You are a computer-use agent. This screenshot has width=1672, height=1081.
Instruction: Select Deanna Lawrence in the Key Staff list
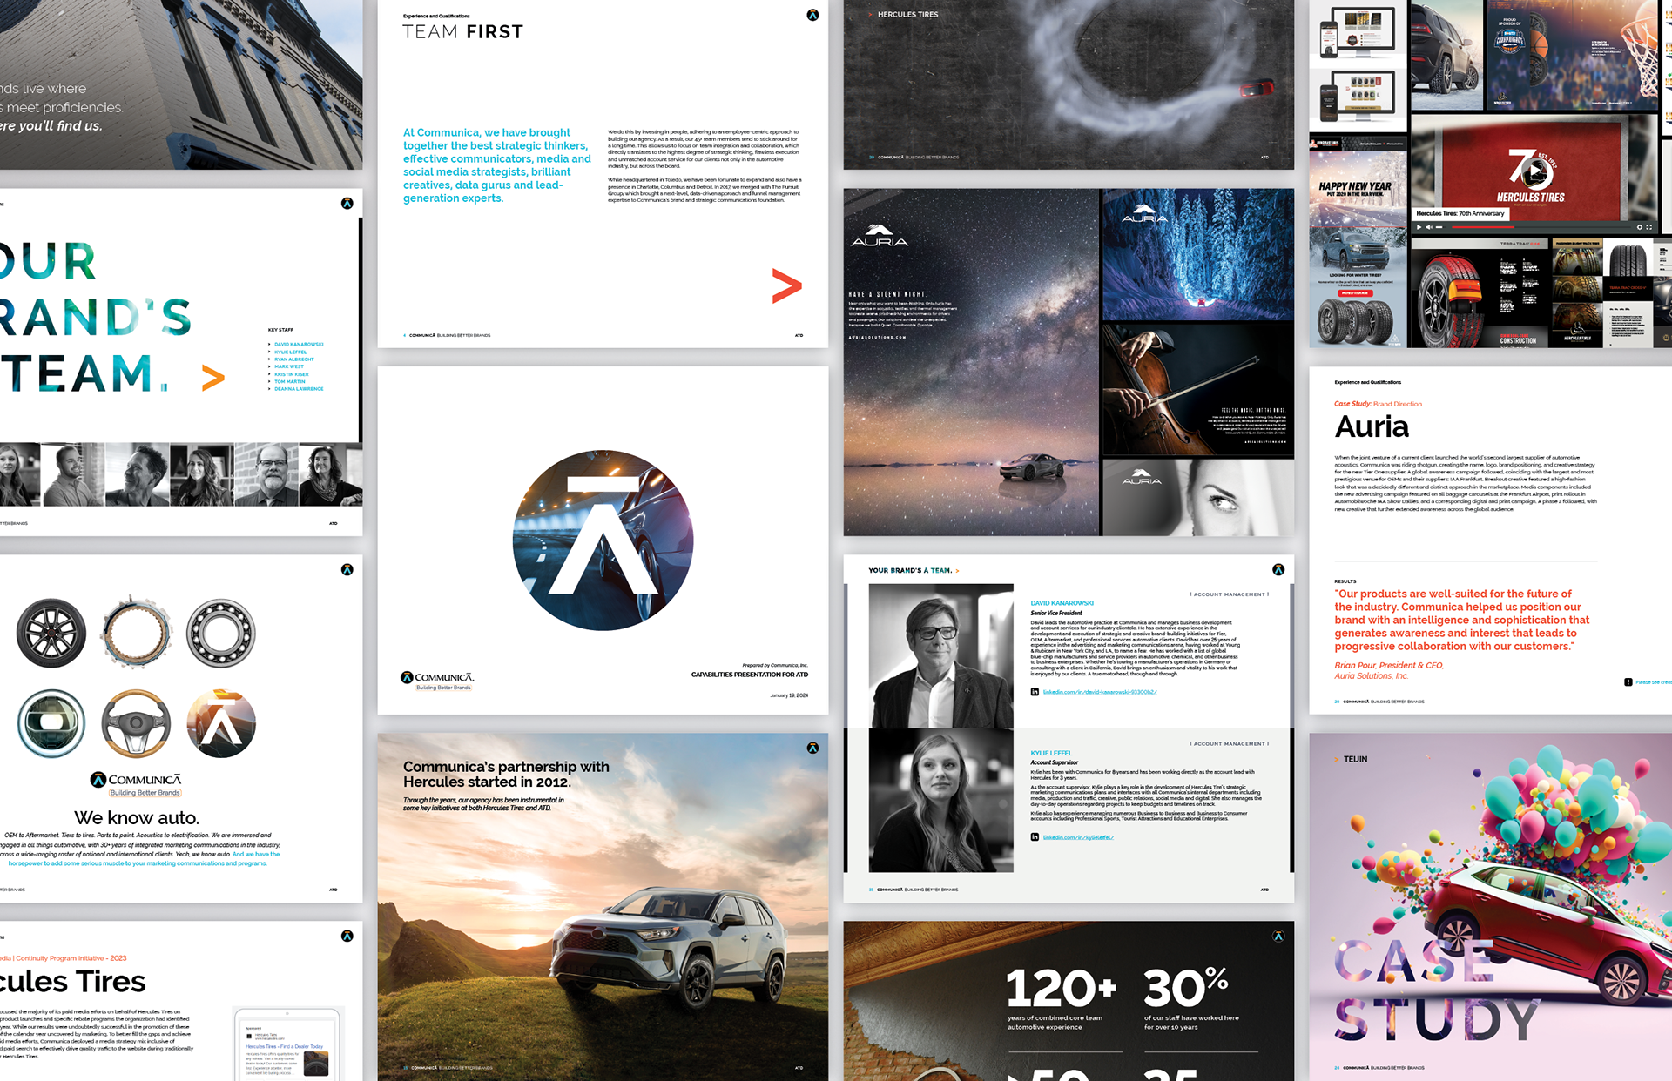(299, 389)
